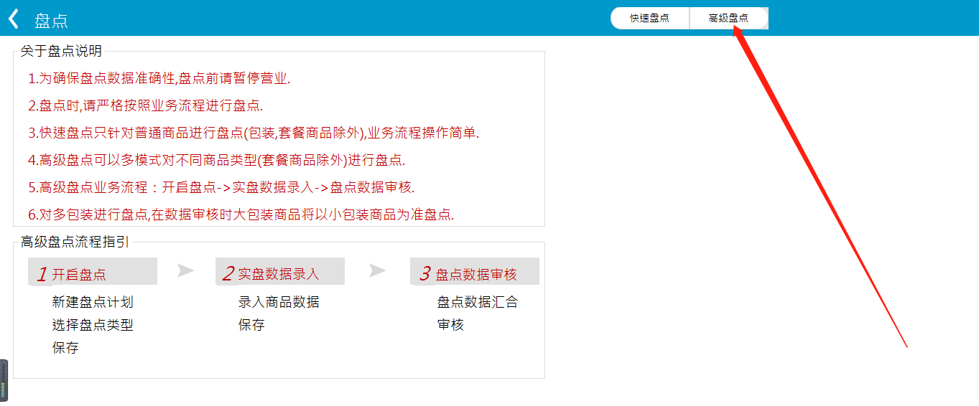Screen dimensions: 979x406
Task: Click note 5 about 高级盘点业务流程
Action: [x=221, y=187]
